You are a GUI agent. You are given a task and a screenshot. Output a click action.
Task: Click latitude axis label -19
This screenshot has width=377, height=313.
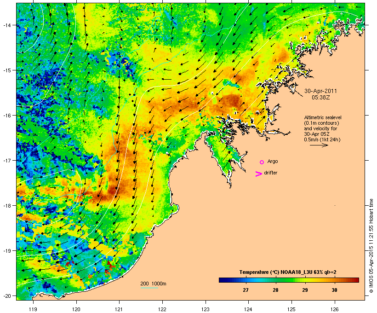7,251
